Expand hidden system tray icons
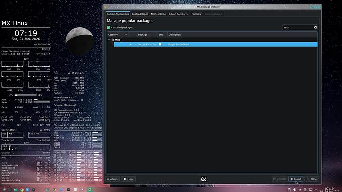342x192 pixels. pos(316,190)
